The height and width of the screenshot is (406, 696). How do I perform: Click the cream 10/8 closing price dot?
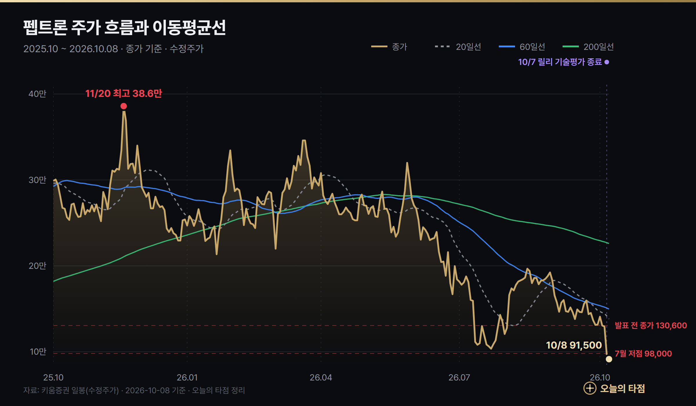609,359
